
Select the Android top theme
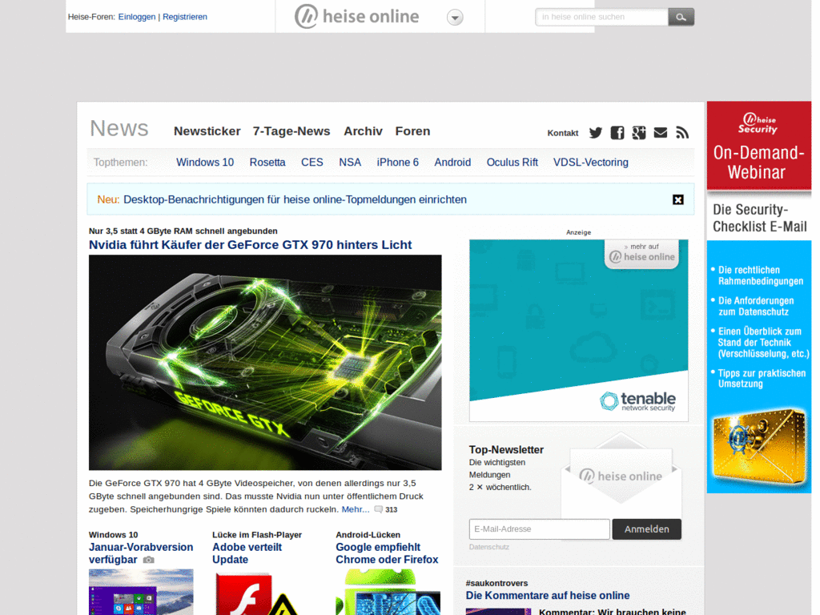click(452, 162)
